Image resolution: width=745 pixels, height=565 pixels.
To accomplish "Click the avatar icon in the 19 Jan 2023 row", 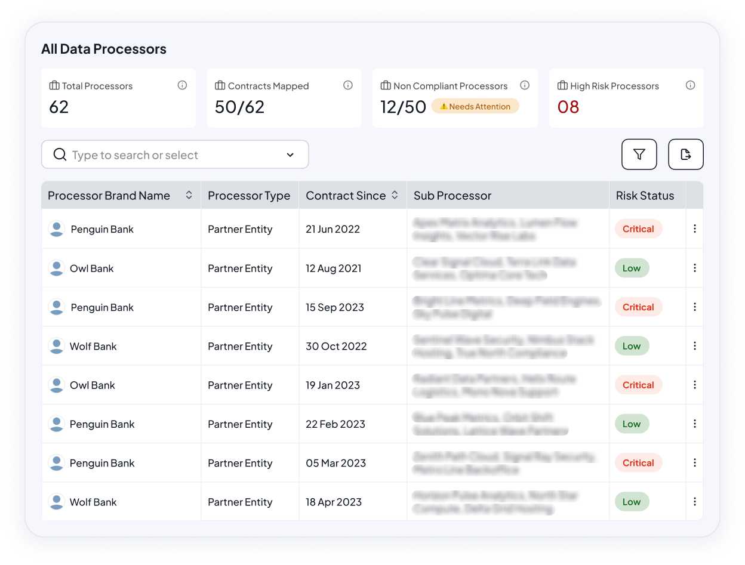I will click(57, 385).
